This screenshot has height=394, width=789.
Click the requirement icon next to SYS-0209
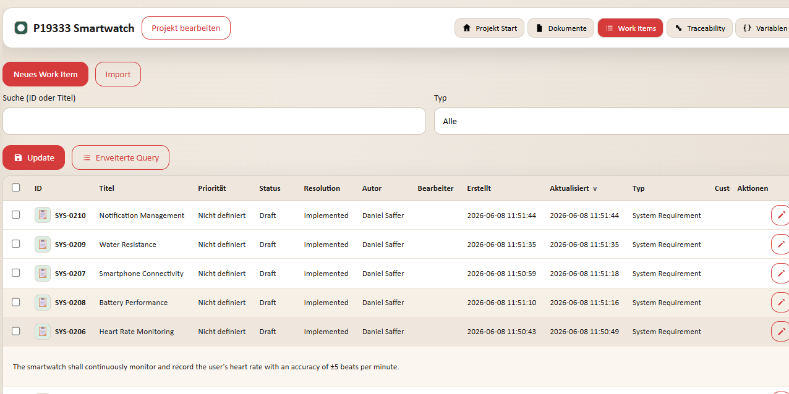43,245
